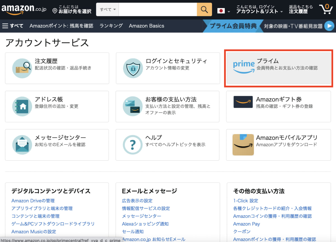Select Amazon Basics in nav bar
Image resolution: width=336 pixels, height=242 pixels.
[146, 26]
